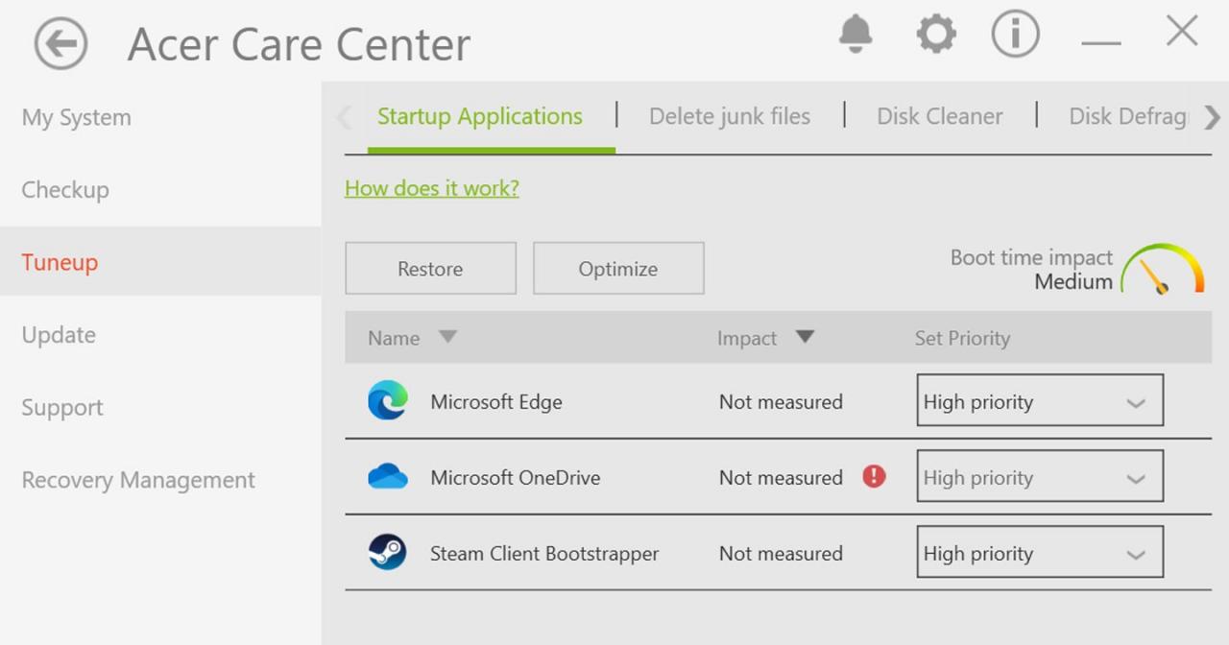Click the Microsoft Edge app icon
This screenshot has width=1229, height=645.
pos(388,400)
